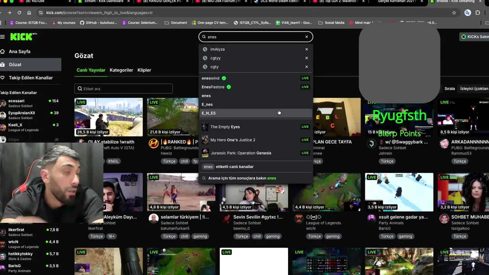The image size is (489, 275).
Task: Select KNGL tag chip
Action: pyautogui.click(x=113, y=161)
